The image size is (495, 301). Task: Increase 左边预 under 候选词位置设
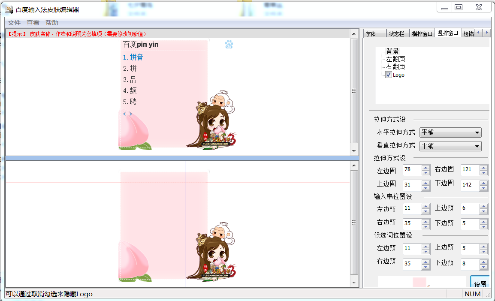[426, 247]
